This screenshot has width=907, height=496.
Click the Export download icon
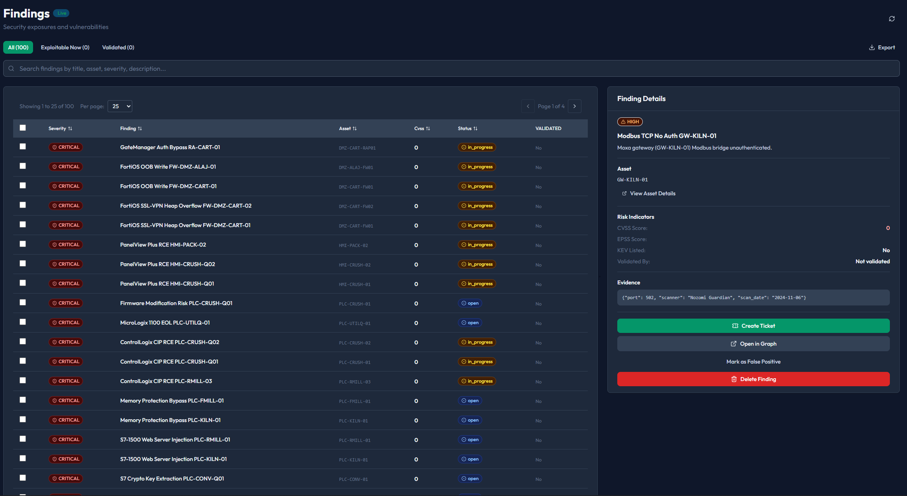coord(872,47)
